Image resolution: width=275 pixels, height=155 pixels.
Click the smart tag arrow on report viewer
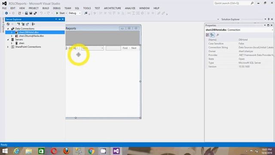pos(138,45)
